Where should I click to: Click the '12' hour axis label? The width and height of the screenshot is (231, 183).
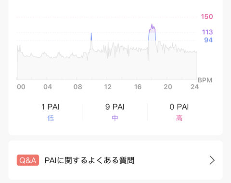pyautogui.click(x=108, y=87)
